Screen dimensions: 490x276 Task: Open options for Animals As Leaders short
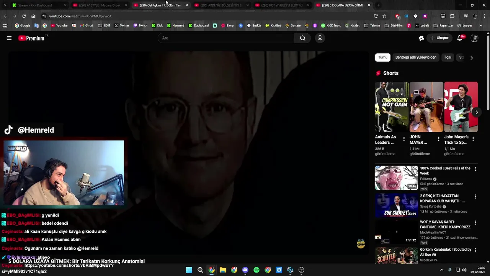coord(404,139)
